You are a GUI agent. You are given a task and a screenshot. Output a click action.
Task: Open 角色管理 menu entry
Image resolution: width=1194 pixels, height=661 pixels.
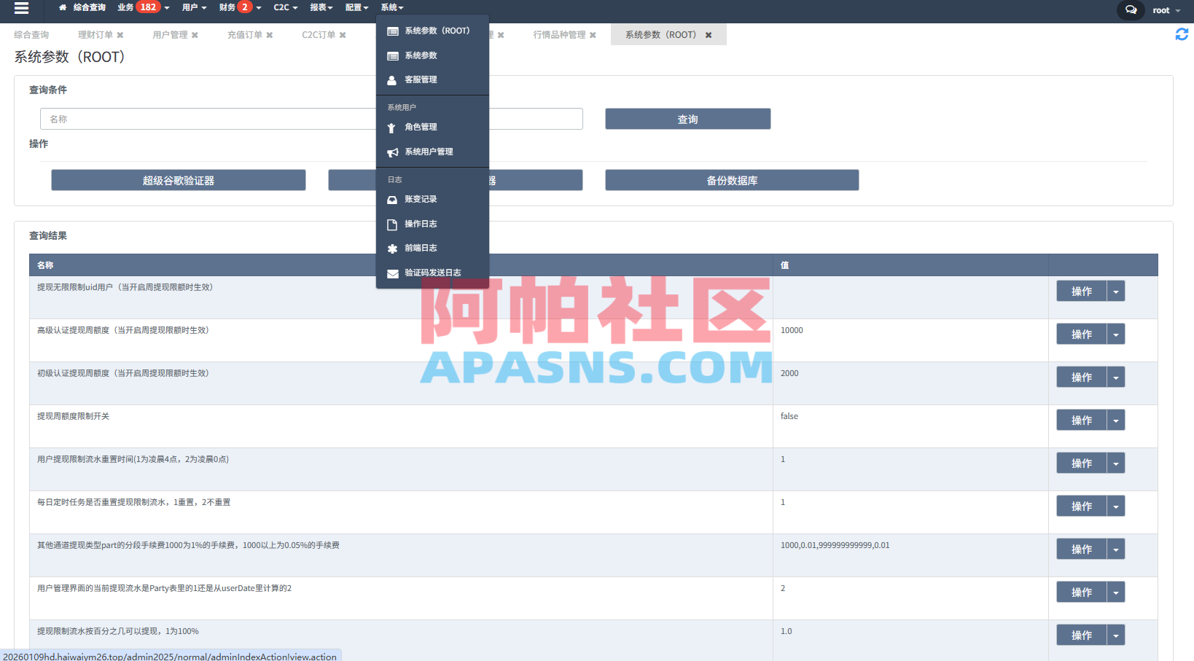(x=432, y=127)
